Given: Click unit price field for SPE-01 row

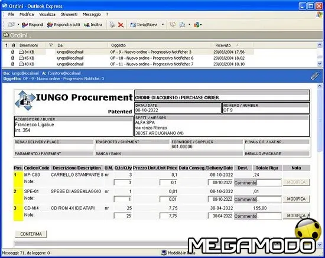Looking at the screenshot, I should (x=168, y=199).
